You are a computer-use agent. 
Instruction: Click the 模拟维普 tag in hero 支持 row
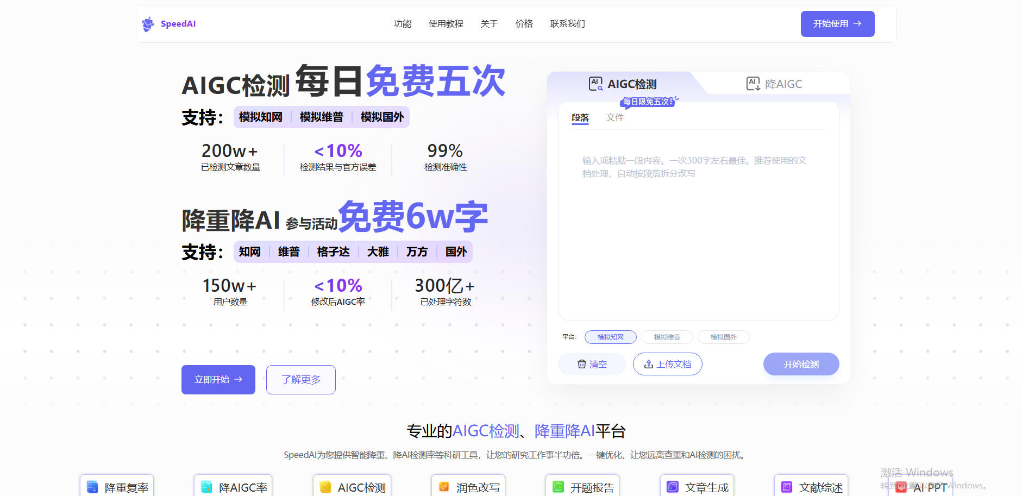pos(322,117)
